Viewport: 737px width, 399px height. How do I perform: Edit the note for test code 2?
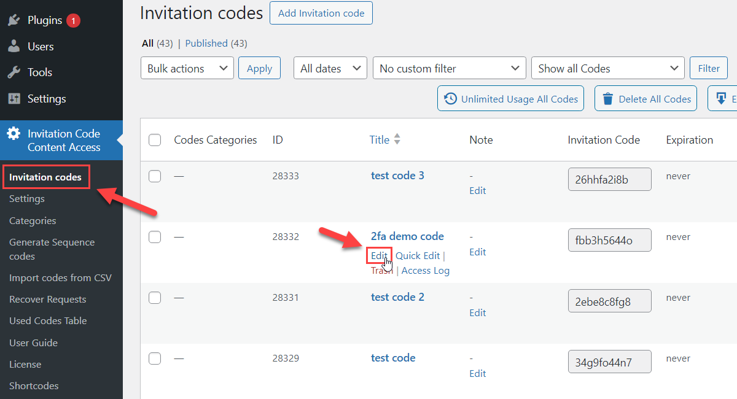[477, 313]
